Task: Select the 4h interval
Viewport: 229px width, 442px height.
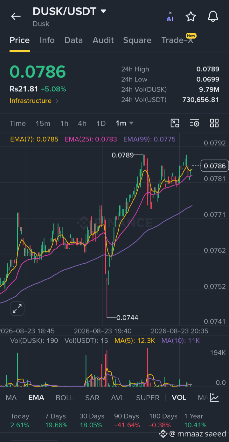Action: [82, 123]
